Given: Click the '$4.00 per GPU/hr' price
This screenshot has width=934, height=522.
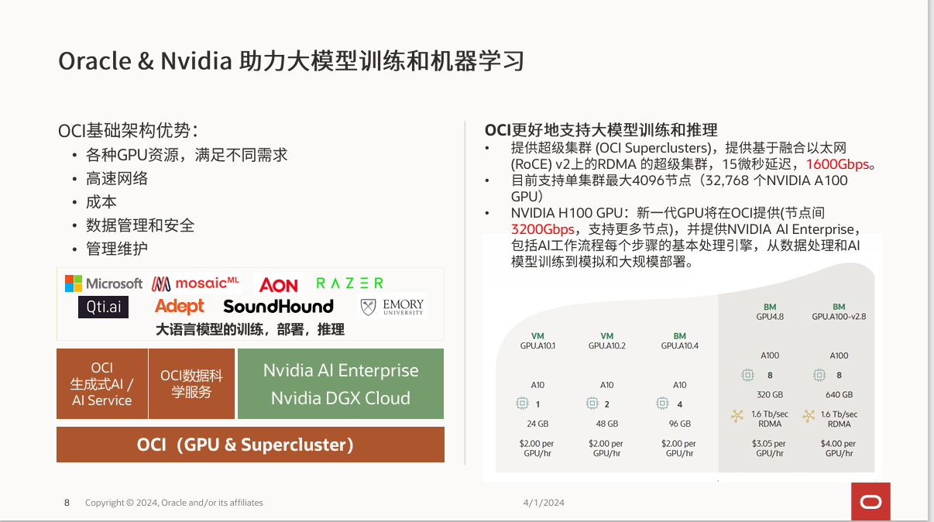Looking at the screenshot, I should pos(839,448).
